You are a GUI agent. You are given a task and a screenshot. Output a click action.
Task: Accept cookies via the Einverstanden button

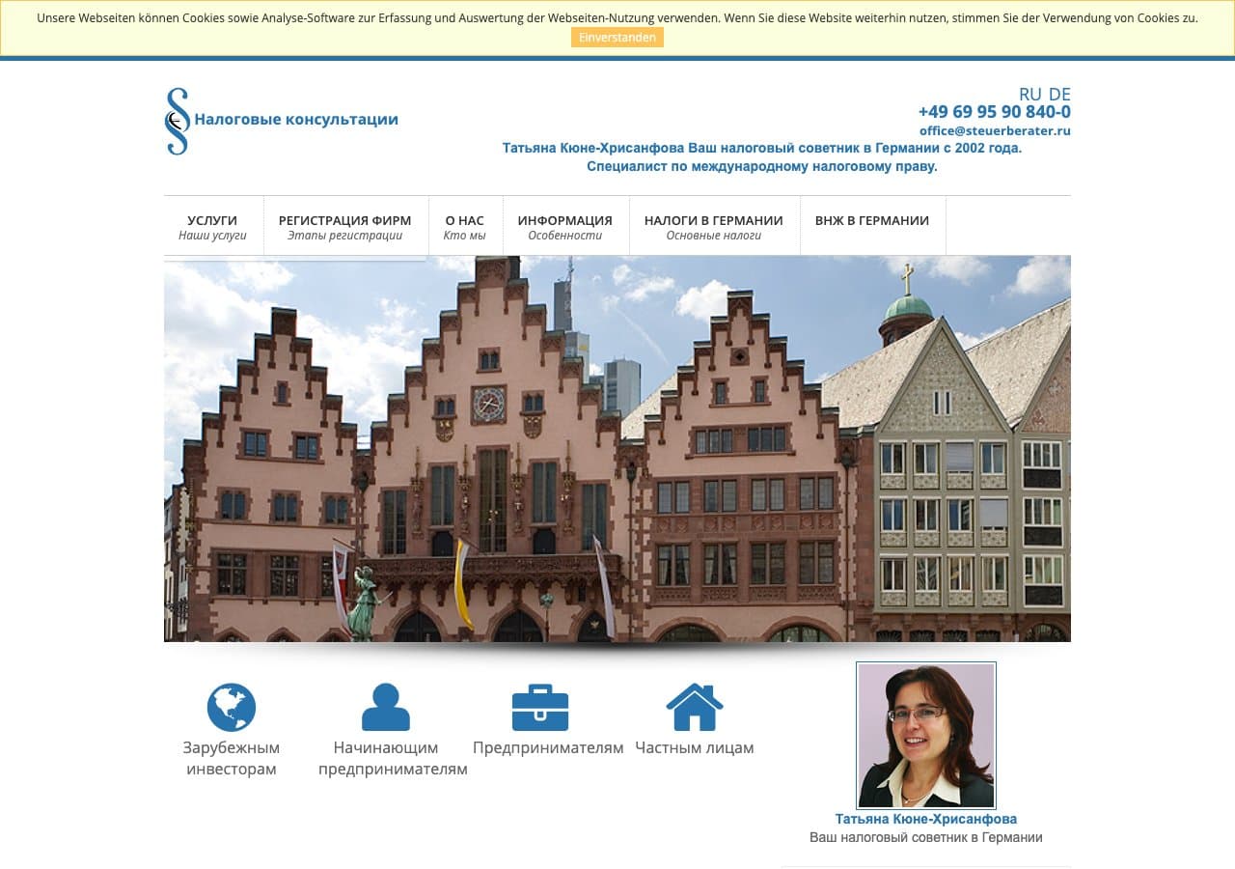click(x=617, y=38)
